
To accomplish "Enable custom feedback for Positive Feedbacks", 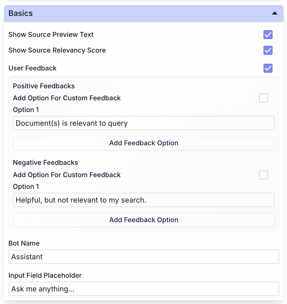I will click(x=263, y=98).
